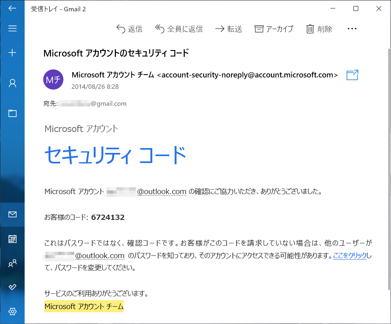Open the To Do checkmark icon

12,287
